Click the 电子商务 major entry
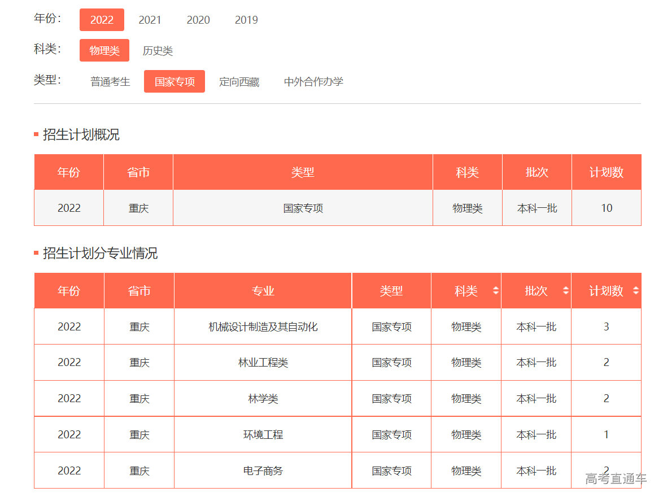This screenshot has width=663, height=501. (263, 470)
